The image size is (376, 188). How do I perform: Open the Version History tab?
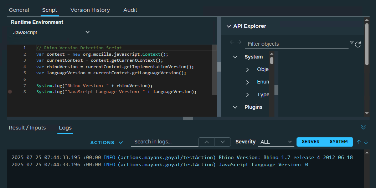click(x=90, y=10)
